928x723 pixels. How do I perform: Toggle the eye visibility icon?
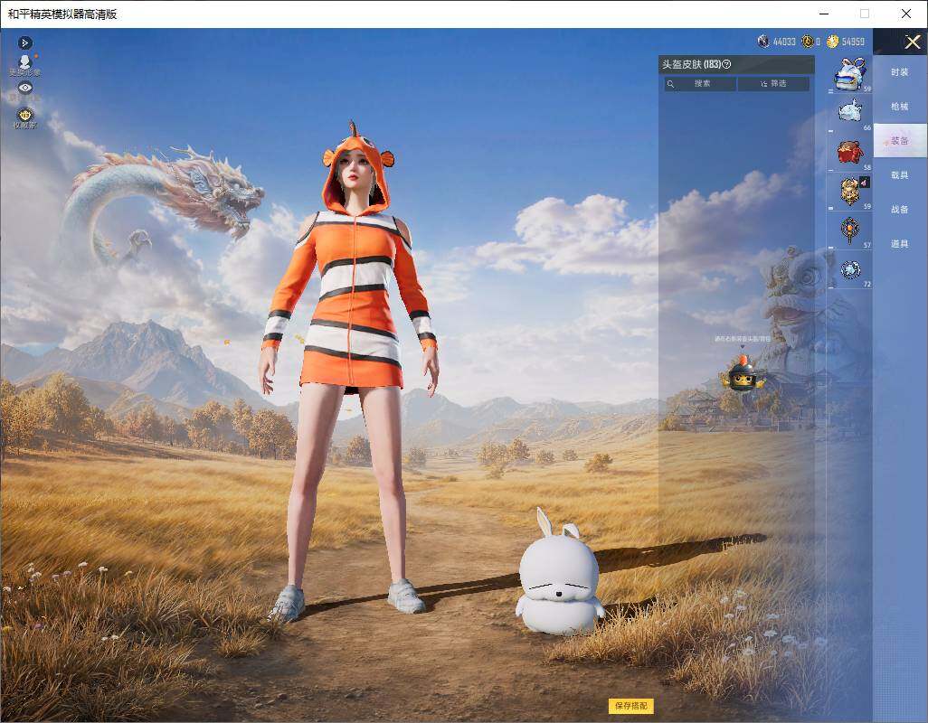tap(24, 88)
